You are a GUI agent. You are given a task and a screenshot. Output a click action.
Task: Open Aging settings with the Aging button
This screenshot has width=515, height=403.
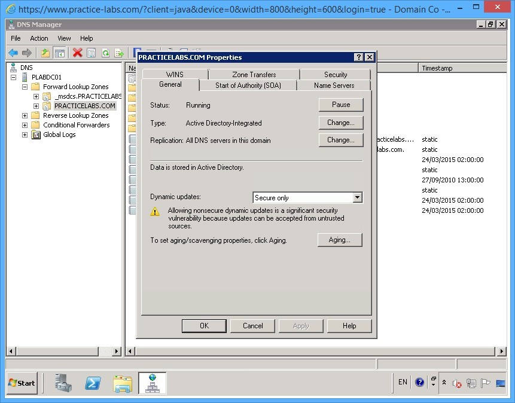tap(340, 240)
